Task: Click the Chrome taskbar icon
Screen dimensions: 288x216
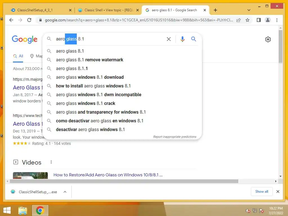Action: tap(40, 210)
